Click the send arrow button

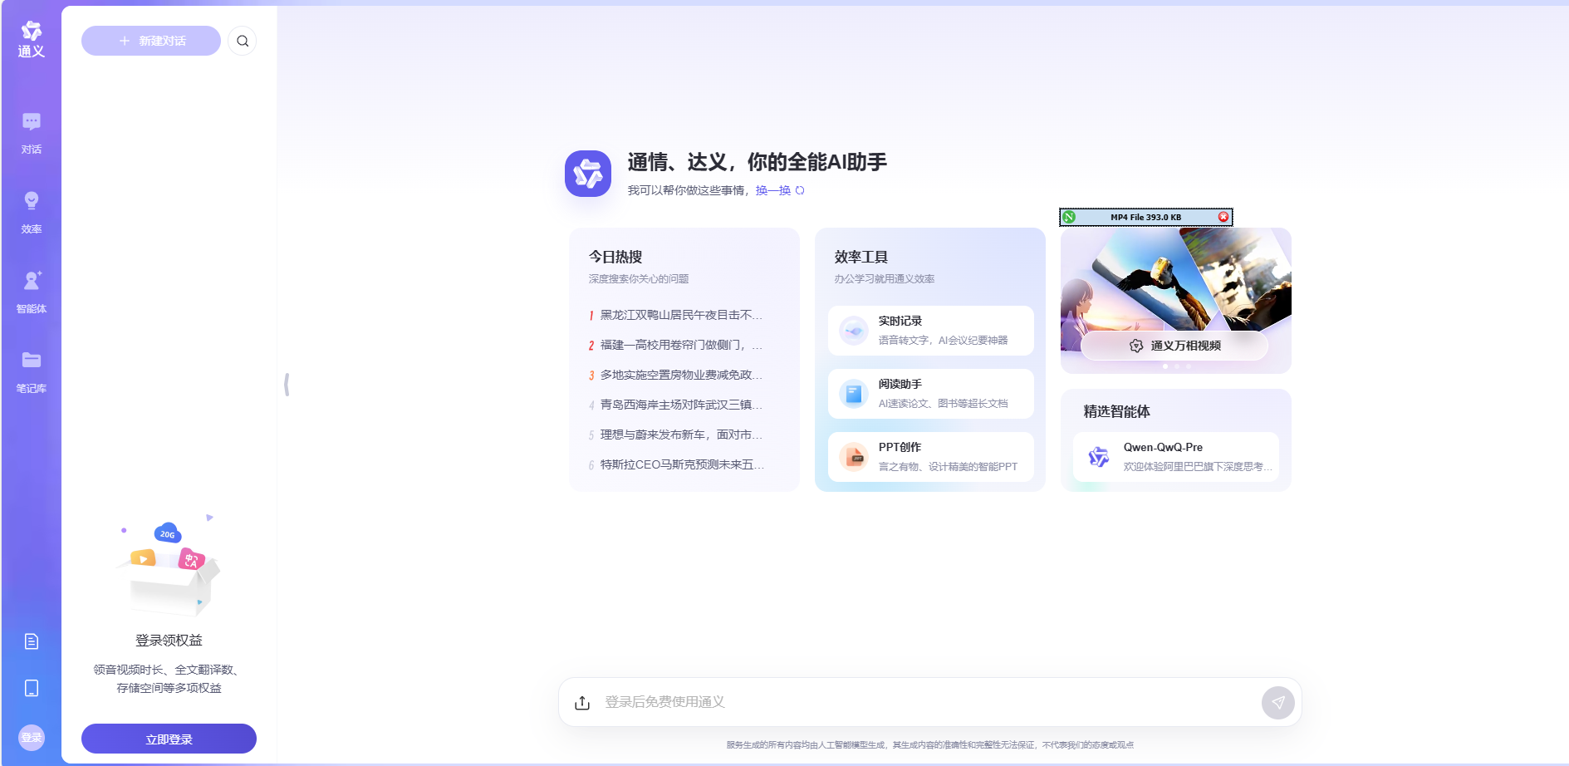1278,703
